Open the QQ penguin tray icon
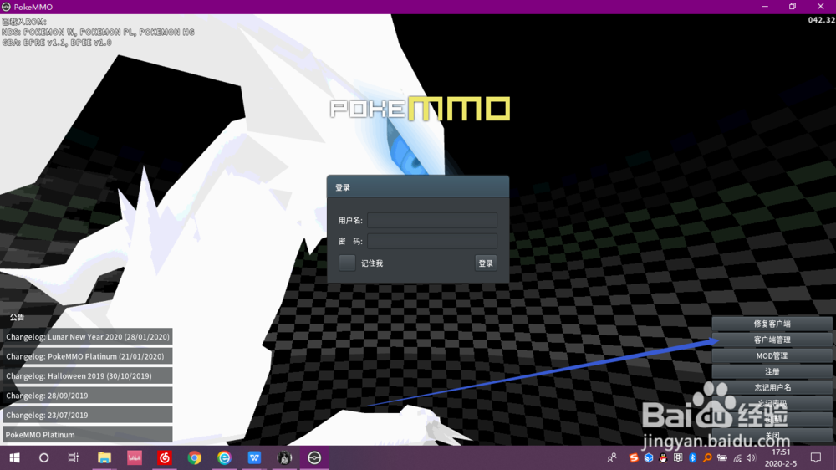The width and height of the screenshot is (836, 470). [x=663, y=457]
